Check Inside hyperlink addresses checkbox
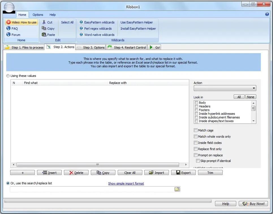 (x=196, y=114)
